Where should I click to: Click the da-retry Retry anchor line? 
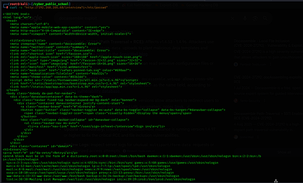coord(40,153)
